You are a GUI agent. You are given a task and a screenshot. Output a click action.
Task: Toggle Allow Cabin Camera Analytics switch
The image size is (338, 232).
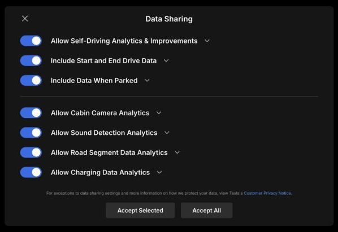click(x=31, y=113)
